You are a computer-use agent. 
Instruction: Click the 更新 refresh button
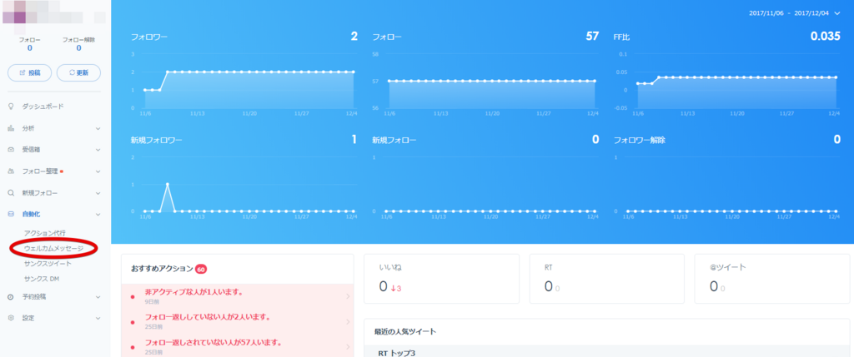[x=79, y=72]
